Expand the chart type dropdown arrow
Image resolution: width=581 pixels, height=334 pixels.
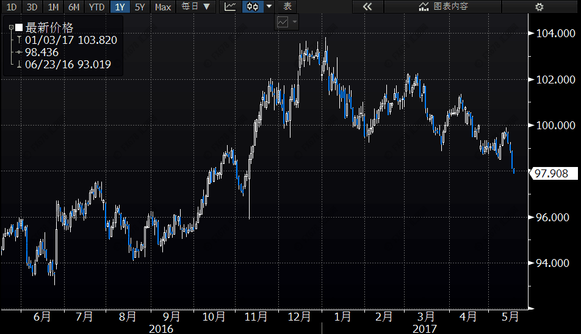click(x=269, y=7)
